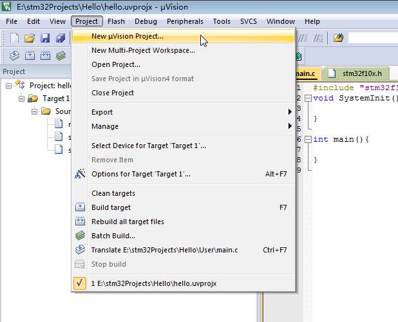Switch to the stm32f10x.h editor tab

357,73
